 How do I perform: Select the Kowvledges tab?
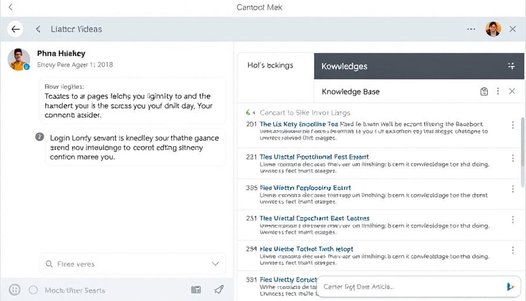[x=419, y=66]
